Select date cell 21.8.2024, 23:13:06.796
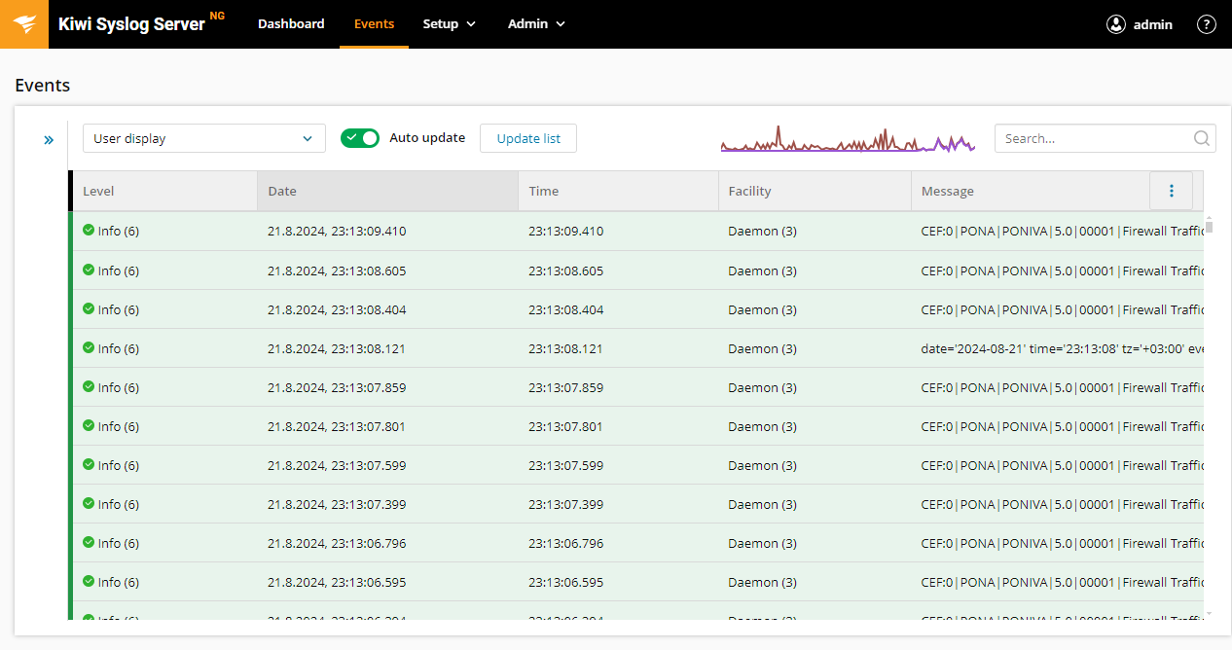This screenshot has width=1232, height=650. (337, 543)
